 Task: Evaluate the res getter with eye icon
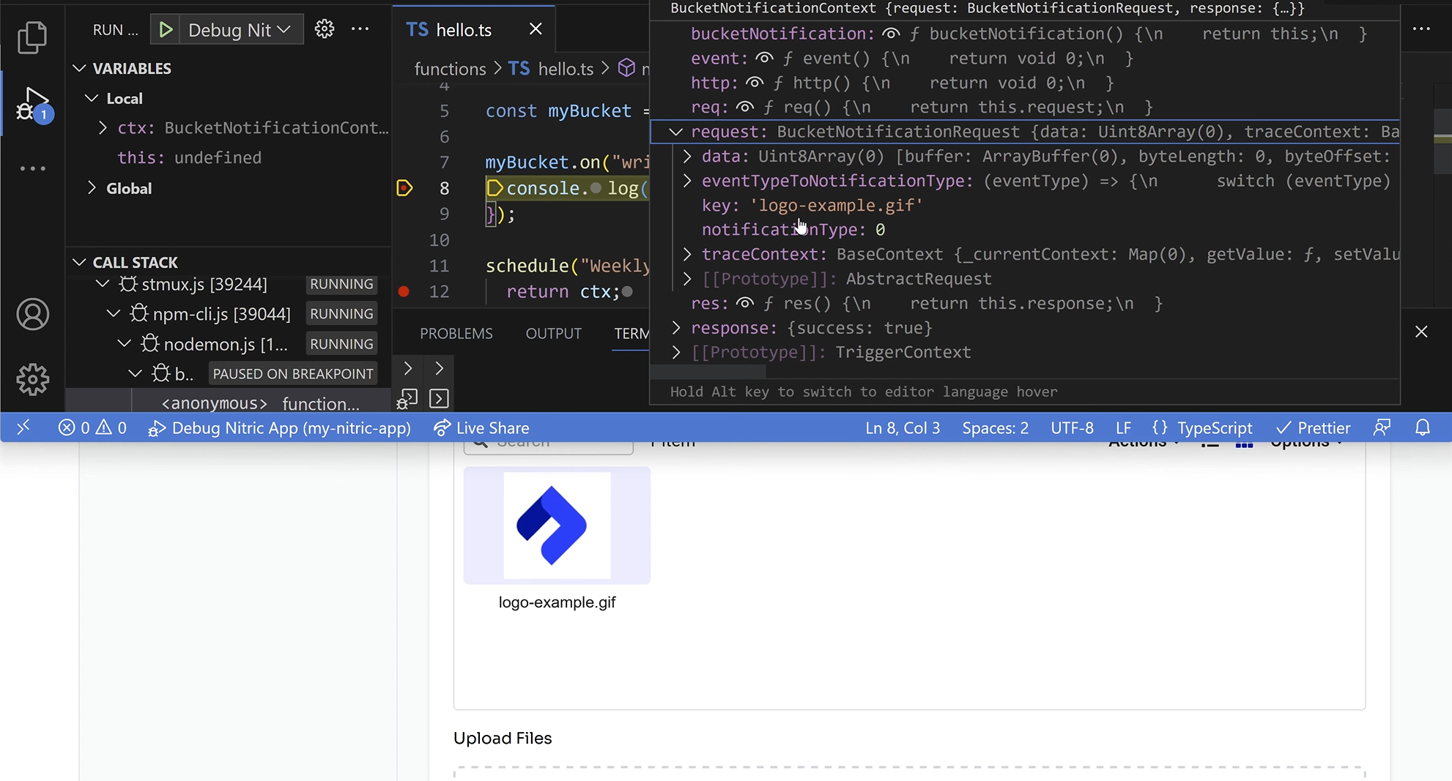pyautogui.click(x=745, y=303)
